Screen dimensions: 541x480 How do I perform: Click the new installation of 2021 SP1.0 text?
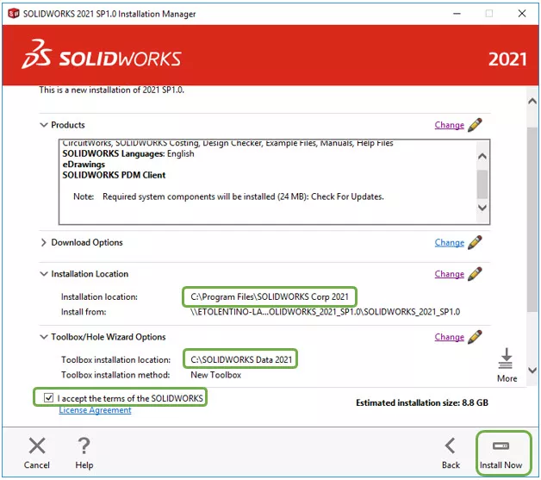[111, 90]
